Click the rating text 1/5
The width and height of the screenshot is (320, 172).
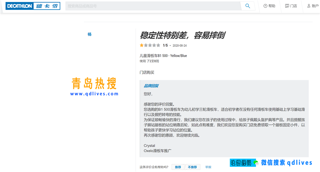click(x=165, y=45)
